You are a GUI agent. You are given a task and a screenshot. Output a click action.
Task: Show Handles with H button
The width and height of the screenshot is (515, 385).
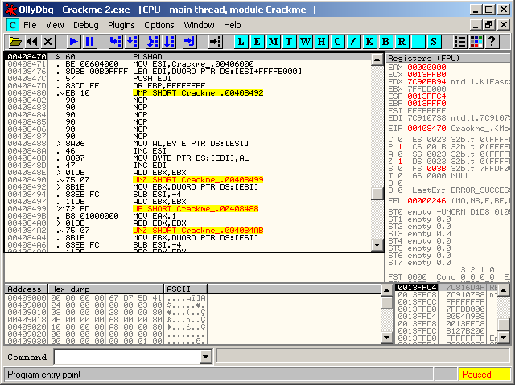(x=321, y=42)
